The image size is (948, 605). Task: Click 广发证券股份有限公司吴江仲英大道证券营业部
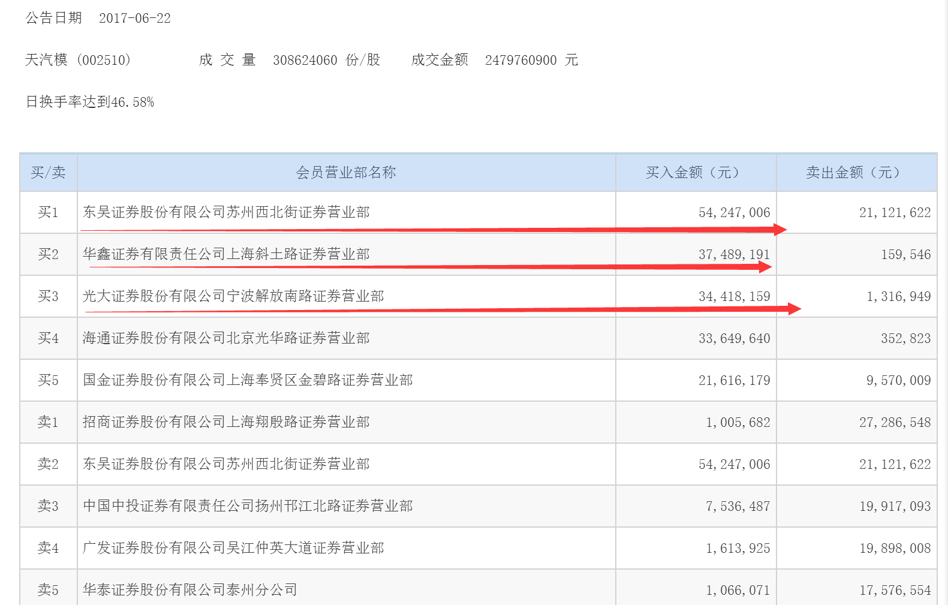point(233,548)
